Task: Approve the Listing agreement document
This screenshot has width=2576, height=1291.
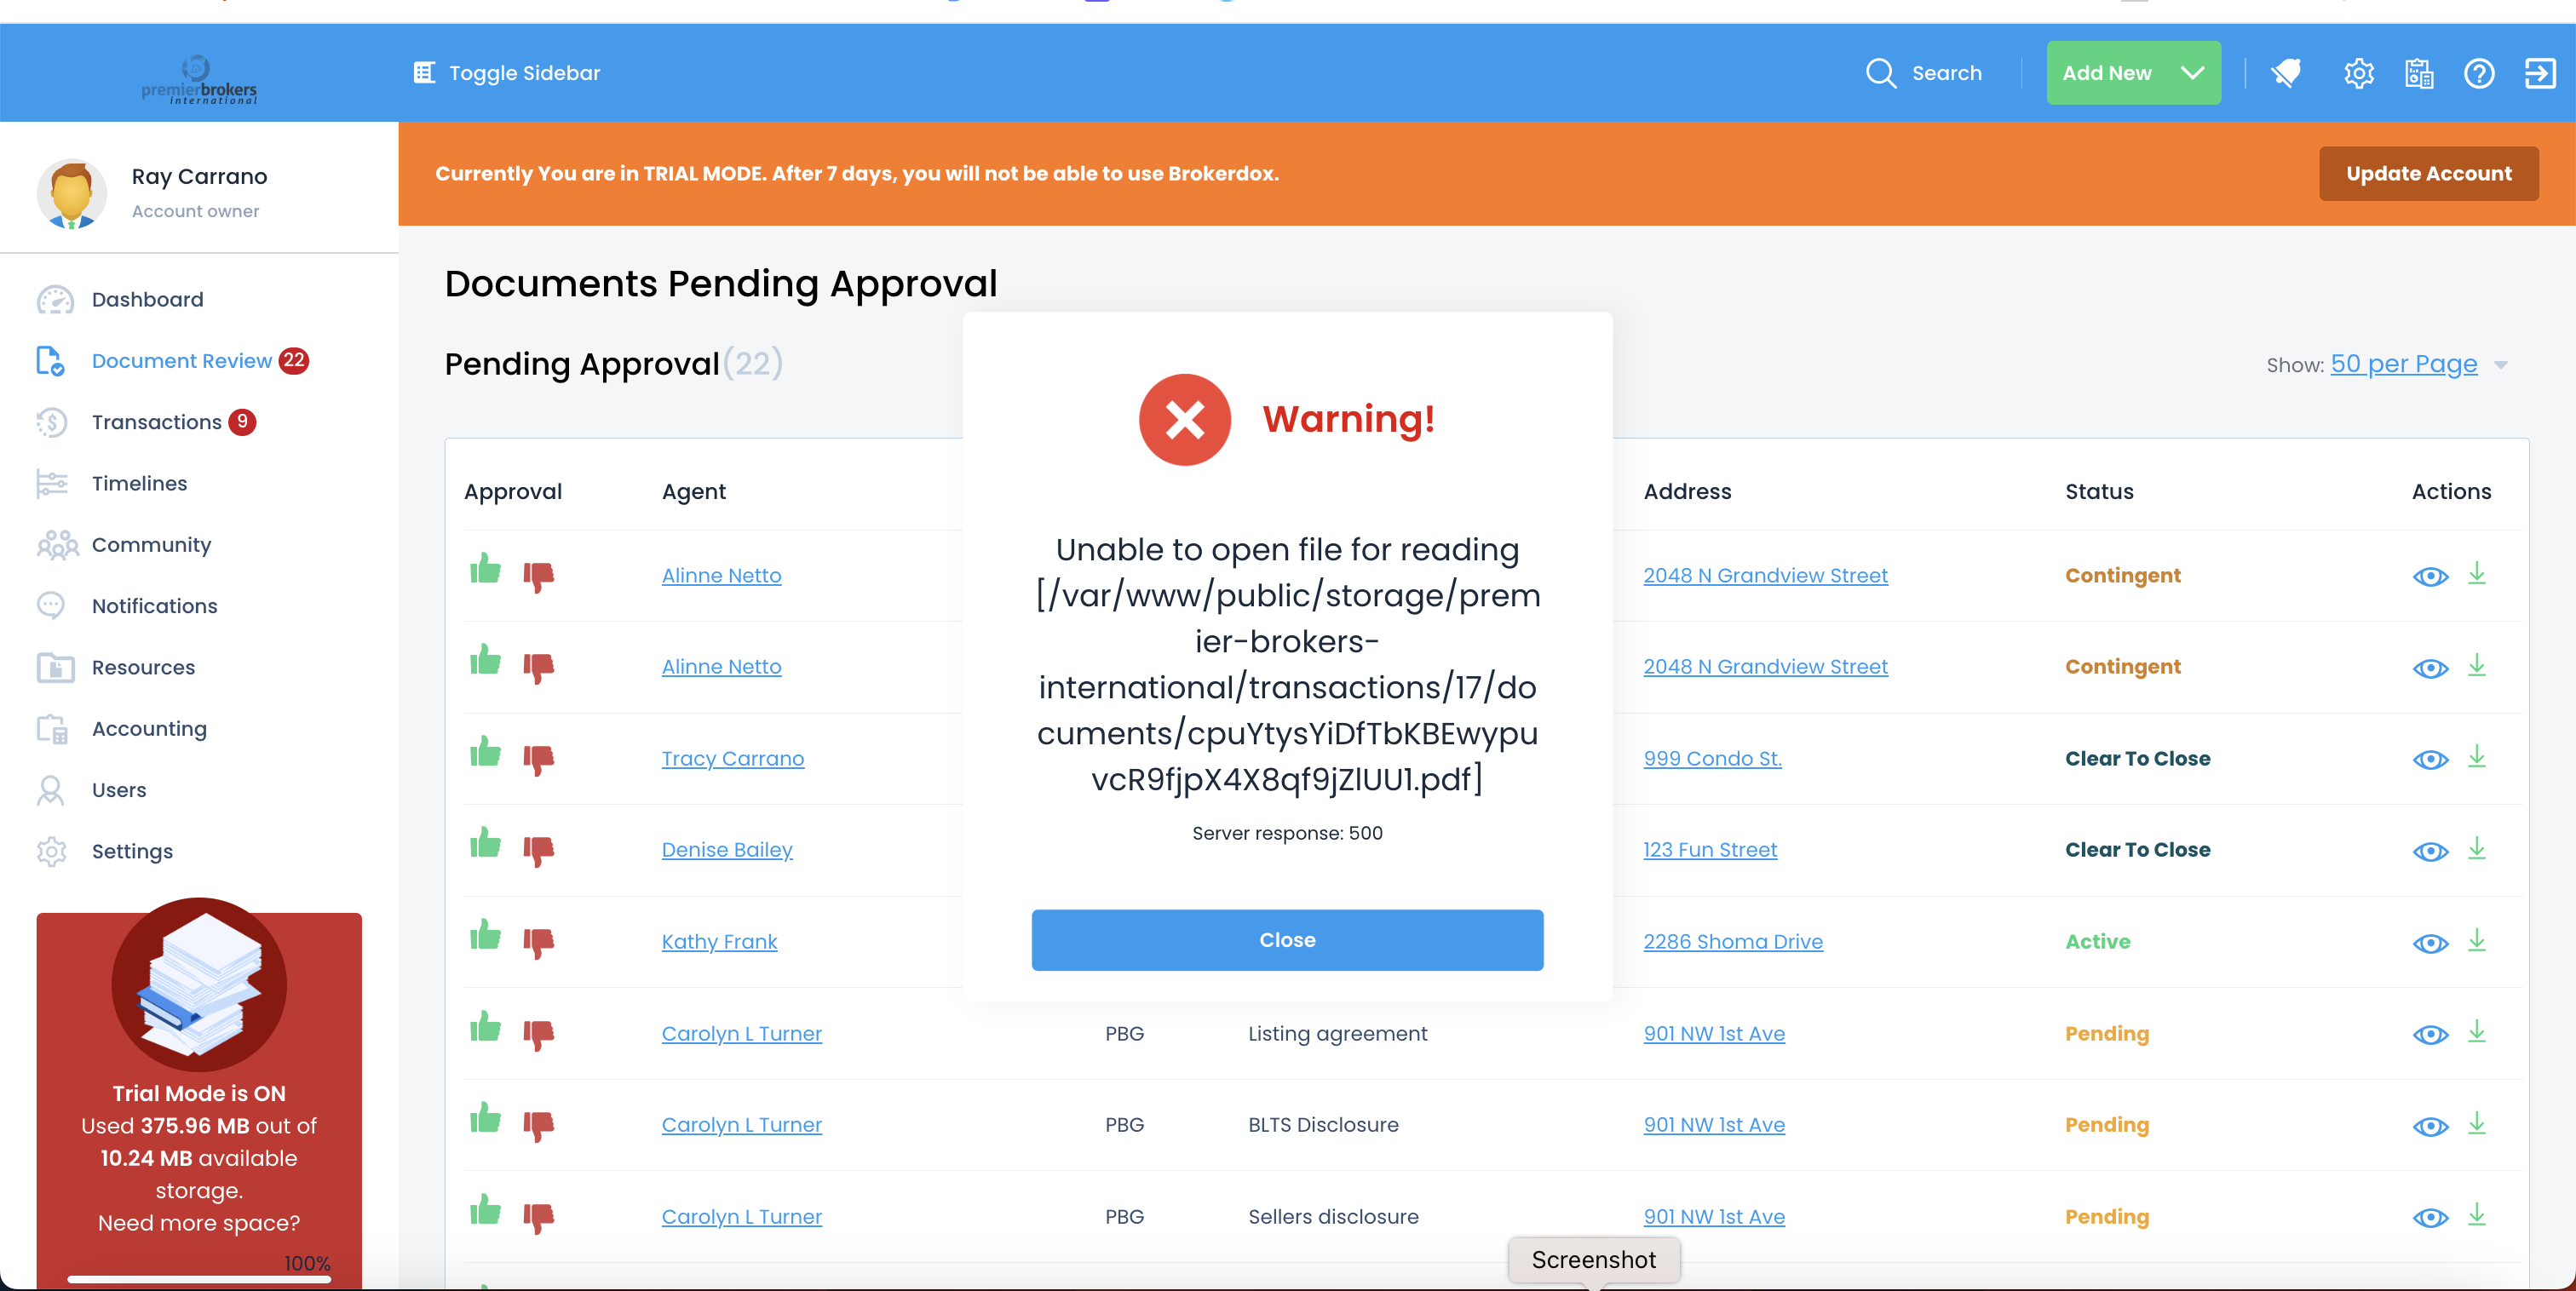Action: pyautogui.click(x=486, y=1028)
